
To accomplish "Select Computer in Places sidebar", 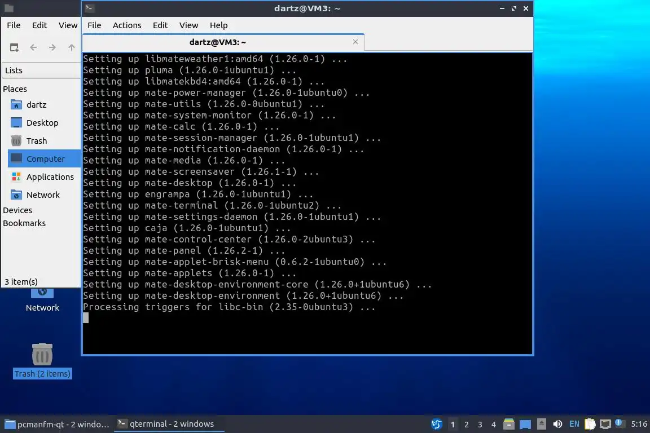I will click(x=44, y=158).
